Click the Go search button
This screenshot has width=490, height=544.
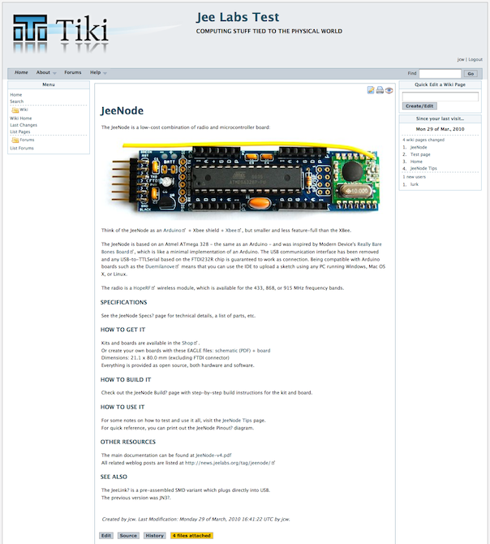(x=471, y=74)
